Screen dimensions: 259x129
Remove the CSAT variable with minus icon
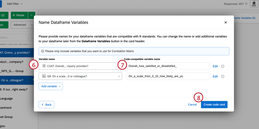coord(222,66)
